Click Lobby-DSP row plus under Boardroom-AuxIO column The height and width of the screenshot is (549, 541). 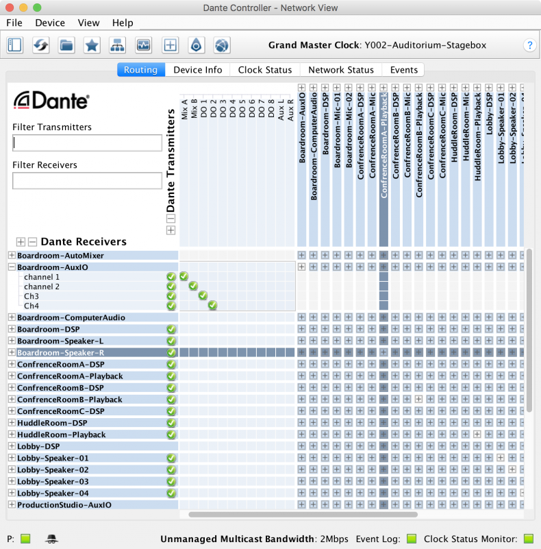coord(301,446)
